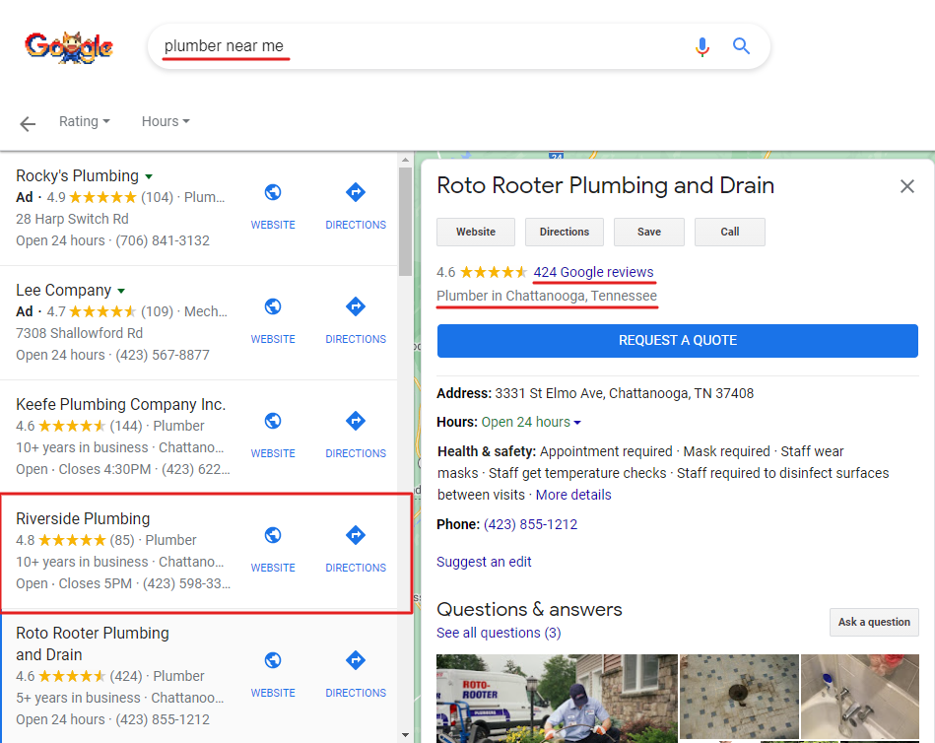The width and height of the screenshot is (935, 743).
Task: Click address 3331 St Elmo Ave text
Action: (625, 393)
